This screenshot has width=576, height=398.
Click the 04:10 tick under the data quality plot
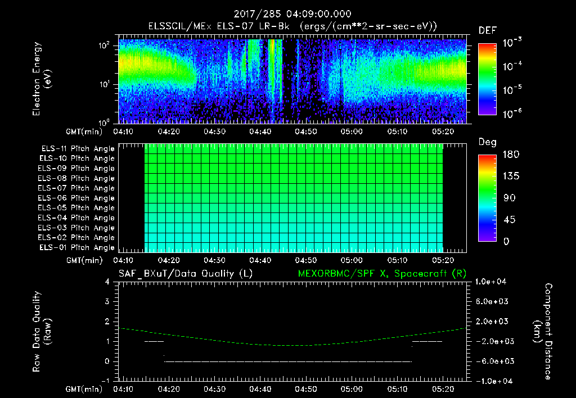(123, 389)
